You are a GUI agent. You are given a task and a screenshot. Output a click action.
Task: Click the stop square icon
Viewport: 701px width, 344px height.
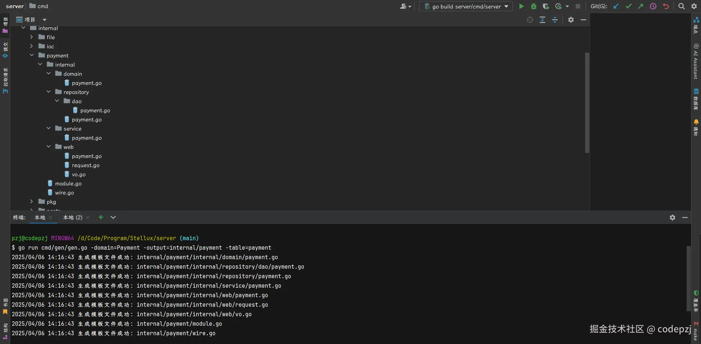(578, 6)
